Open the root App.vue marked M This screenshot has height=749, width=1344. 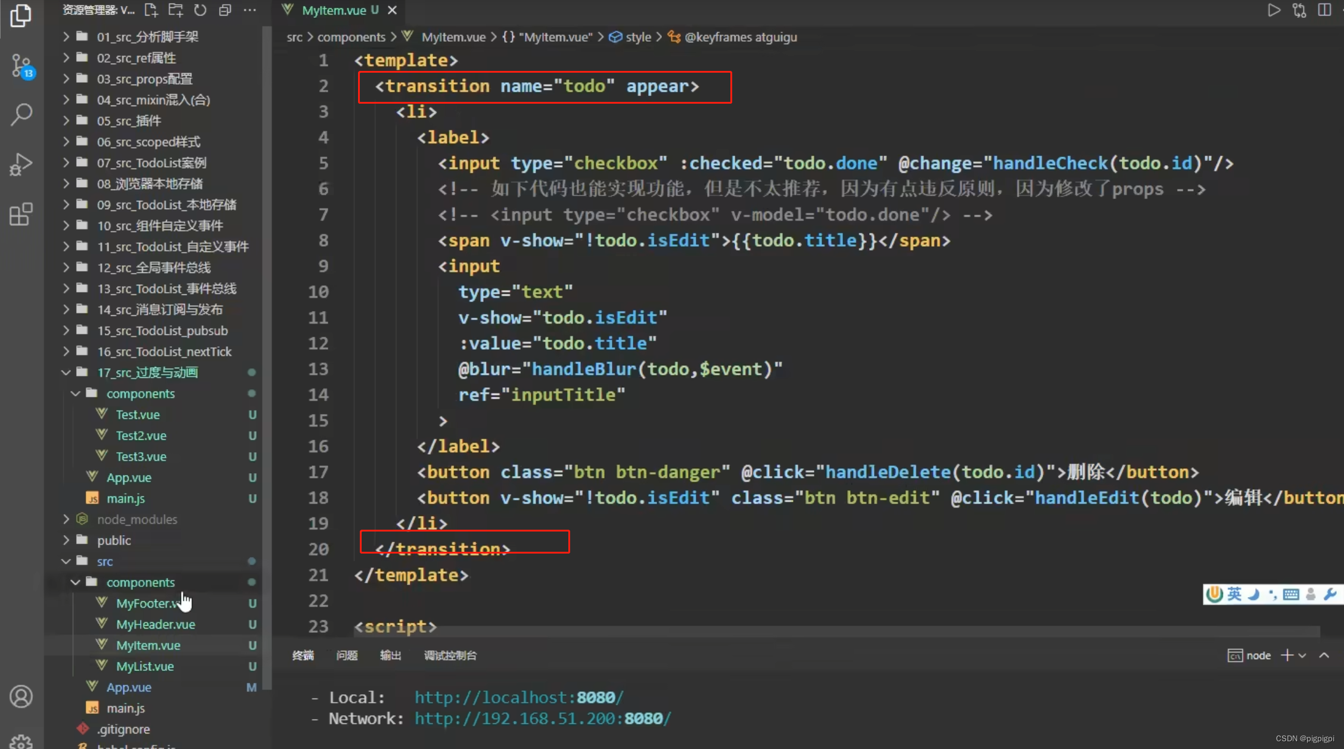129,687
